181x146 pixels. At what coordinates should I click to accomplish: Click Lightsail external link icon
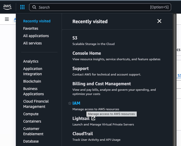[93, 118]
